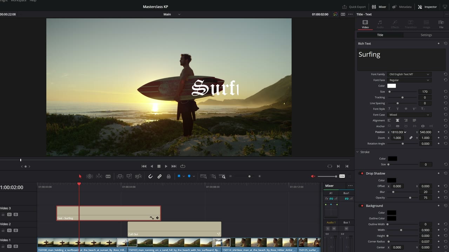
Task: Toggle the DIM audio button
Action: coord(342,176)
